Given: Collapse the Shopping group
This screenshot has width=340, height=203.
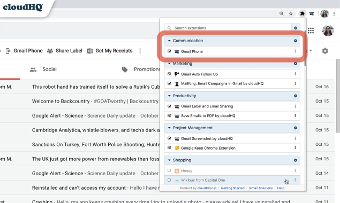Looking at the screenshot, I should tap(169, 160).
